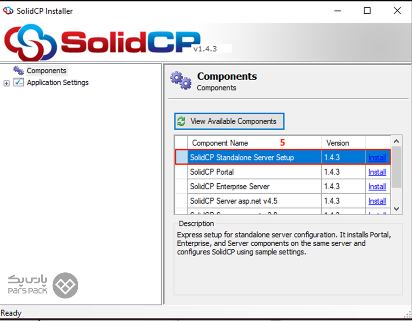
Task: Install SolidCP Standalone Server Setup
Action: point(377,158)
